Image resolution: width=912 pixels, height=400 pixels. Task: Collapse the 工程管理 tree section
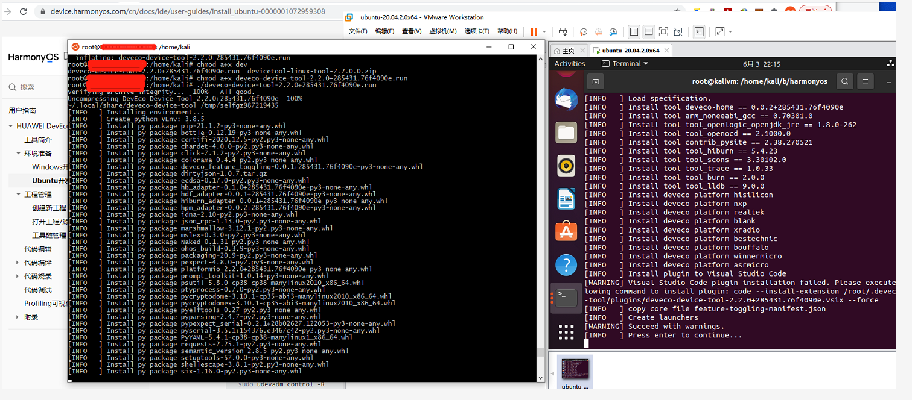[19, 195]
